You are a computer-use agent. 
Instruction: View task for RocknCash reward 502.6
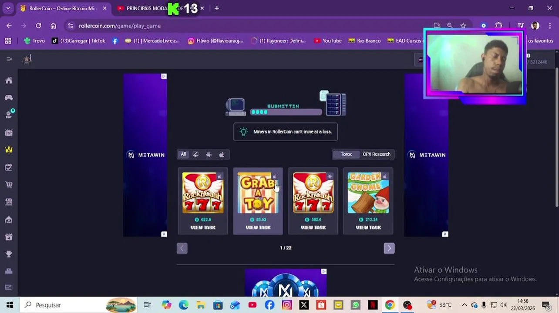click(313, 227)
